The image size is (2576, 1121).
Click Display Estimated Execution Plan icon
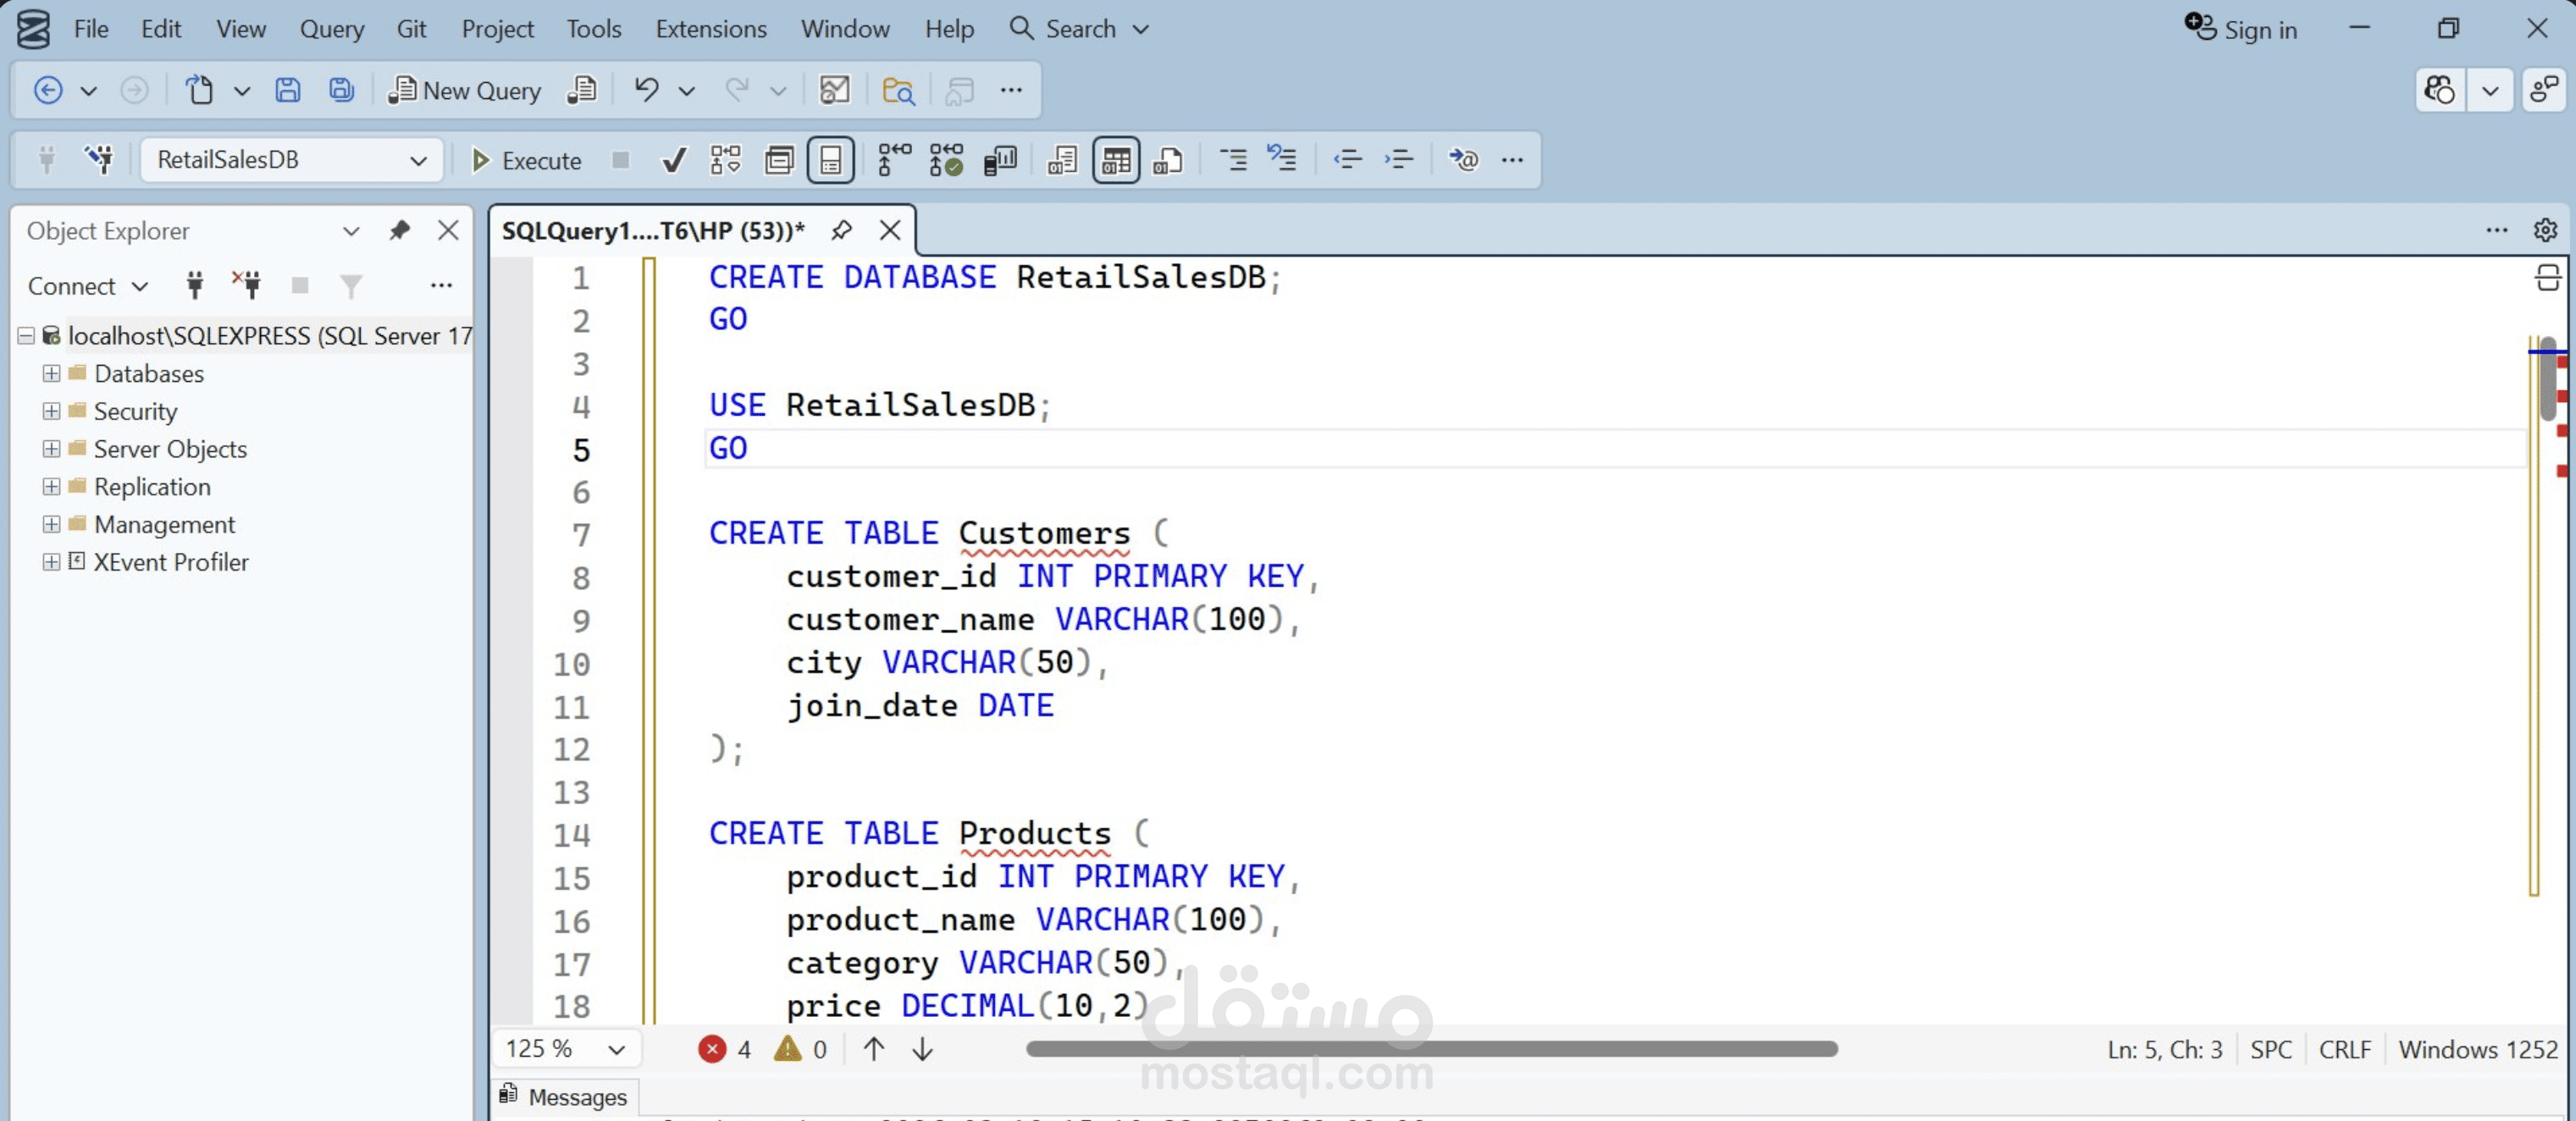tap(725, 160)
